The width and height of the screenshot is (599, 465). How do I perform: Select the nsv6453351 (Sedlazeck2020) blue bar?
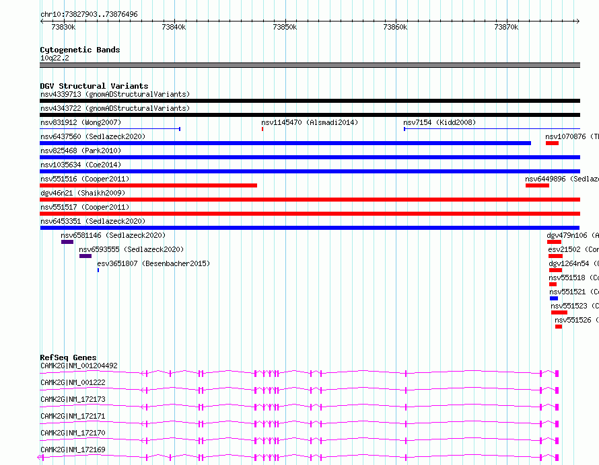pos(310,228)
